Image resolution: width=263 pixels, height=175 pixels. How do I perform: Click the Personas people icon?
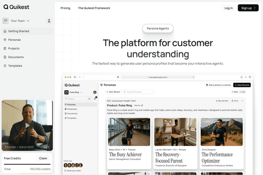click(5, 40)
